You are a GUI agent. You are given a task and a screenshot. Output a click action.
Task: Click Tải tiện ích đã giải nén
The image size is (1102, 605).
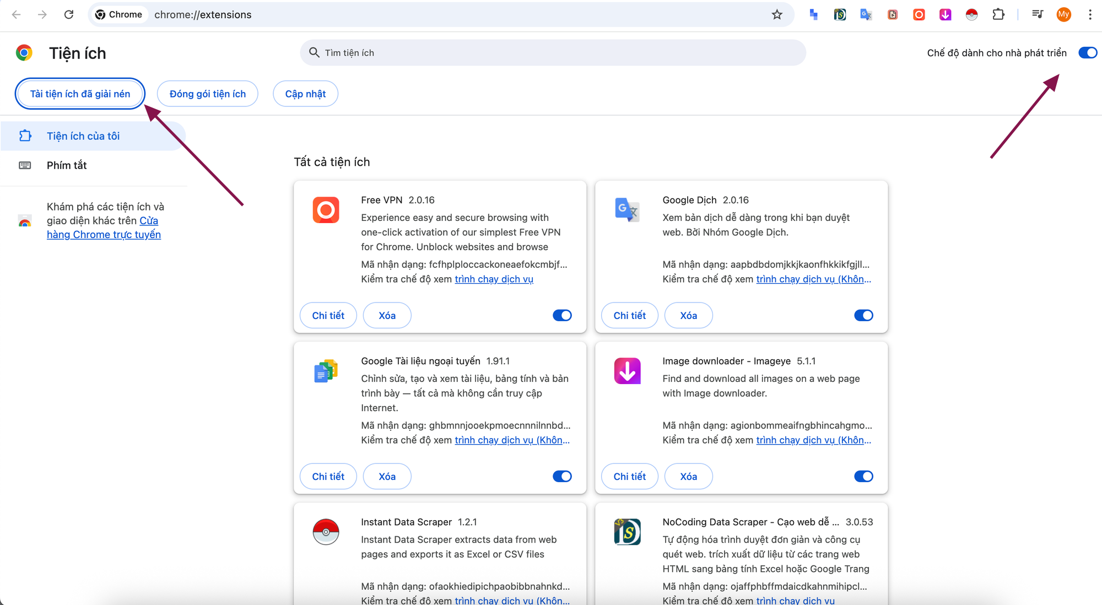(80, 94)
